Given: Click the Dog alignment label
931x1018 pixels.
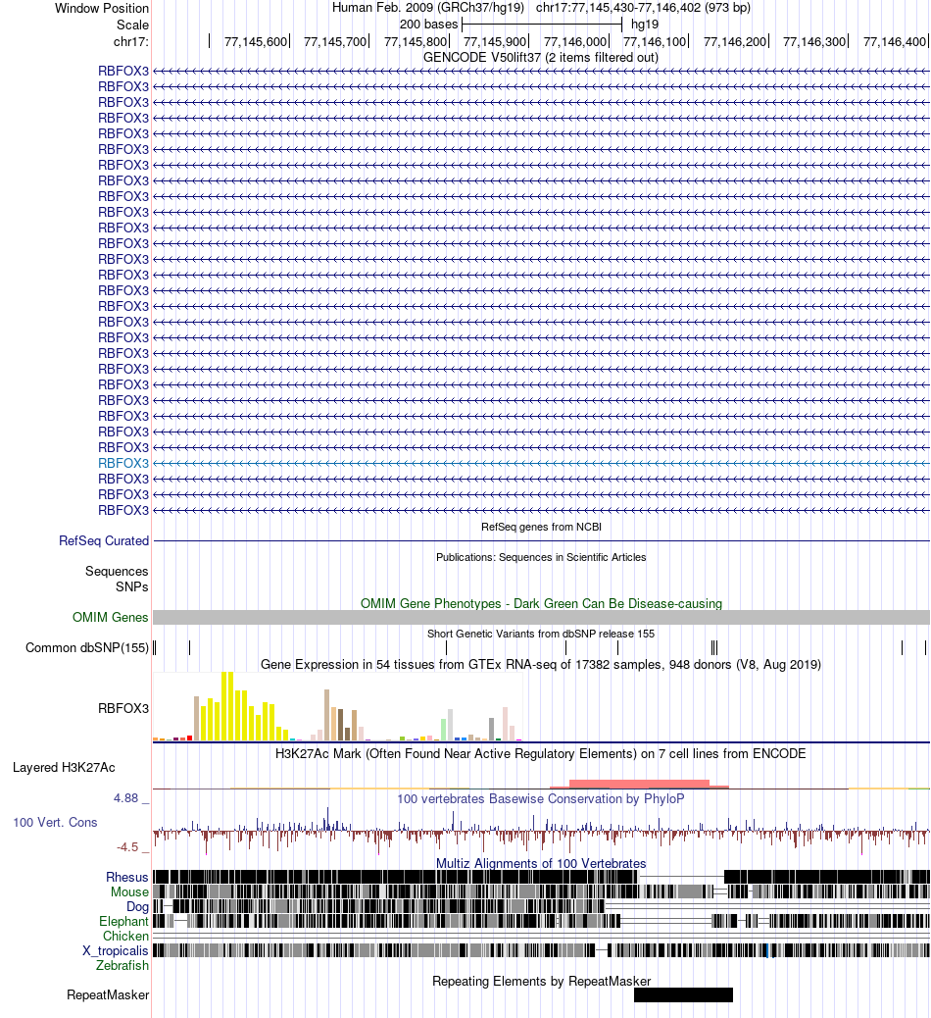Looking at the screenshot, I should click(137, 907).
